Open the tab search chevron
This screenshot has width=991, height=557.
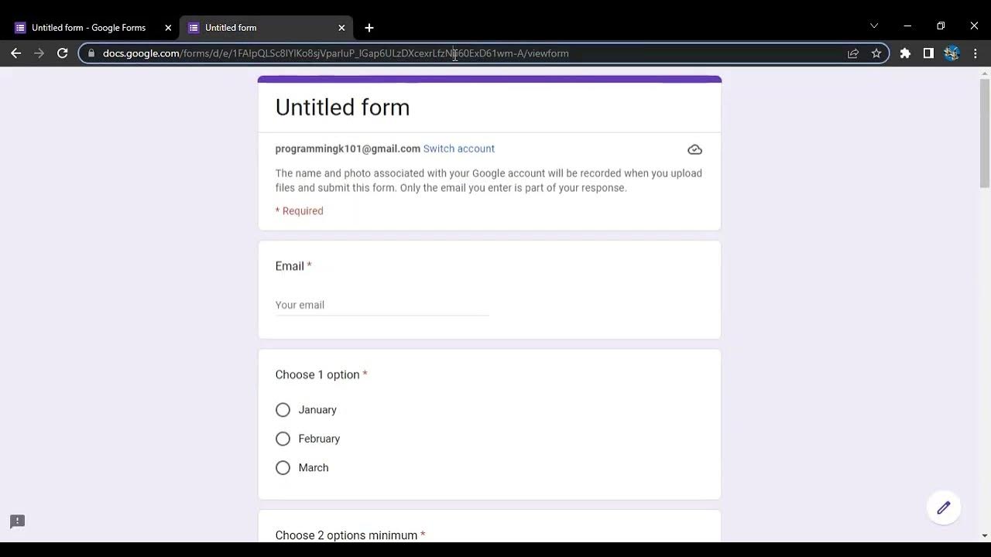coord(874,26)
